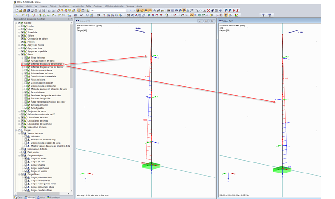The height and width of the screenshot is (199, 335).
Task: Toggle the Orientaciones de barra checkbox
Action: (26, 70)
